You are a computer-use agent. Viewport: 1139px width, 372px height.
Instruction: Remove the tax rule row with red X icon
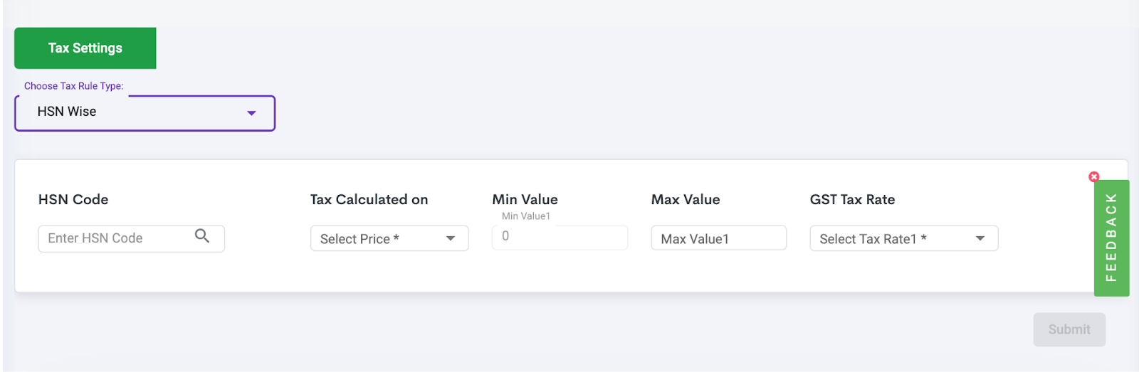1094,176
